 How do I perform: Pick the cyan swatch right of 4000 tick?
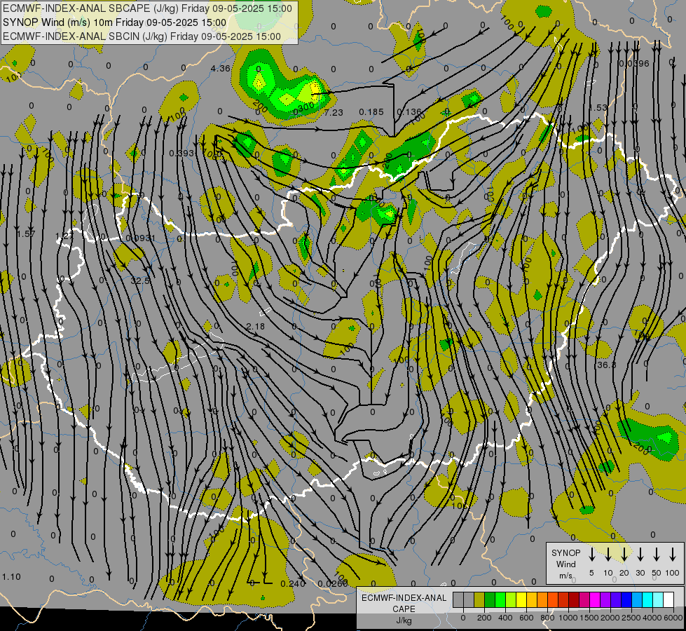click(647, 599)
